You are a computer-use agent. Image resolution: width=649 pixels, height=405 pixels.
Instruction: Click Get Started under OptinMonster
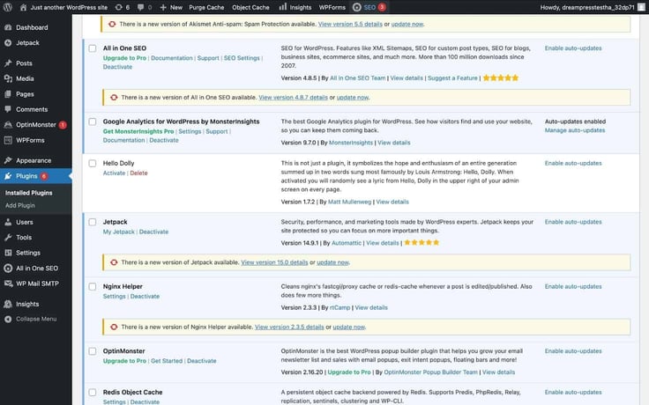[x=167, y=361]
